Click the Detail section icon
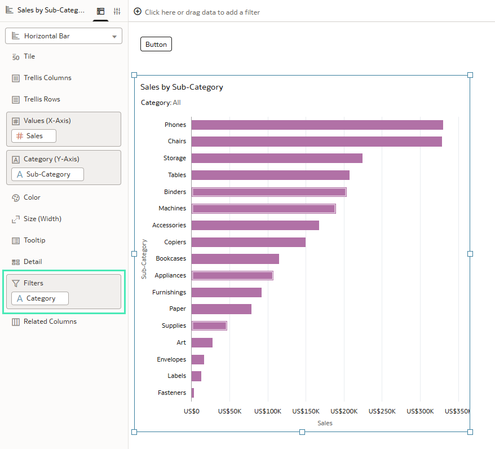This screenshot has height=449, width=495. coord(16,262)
